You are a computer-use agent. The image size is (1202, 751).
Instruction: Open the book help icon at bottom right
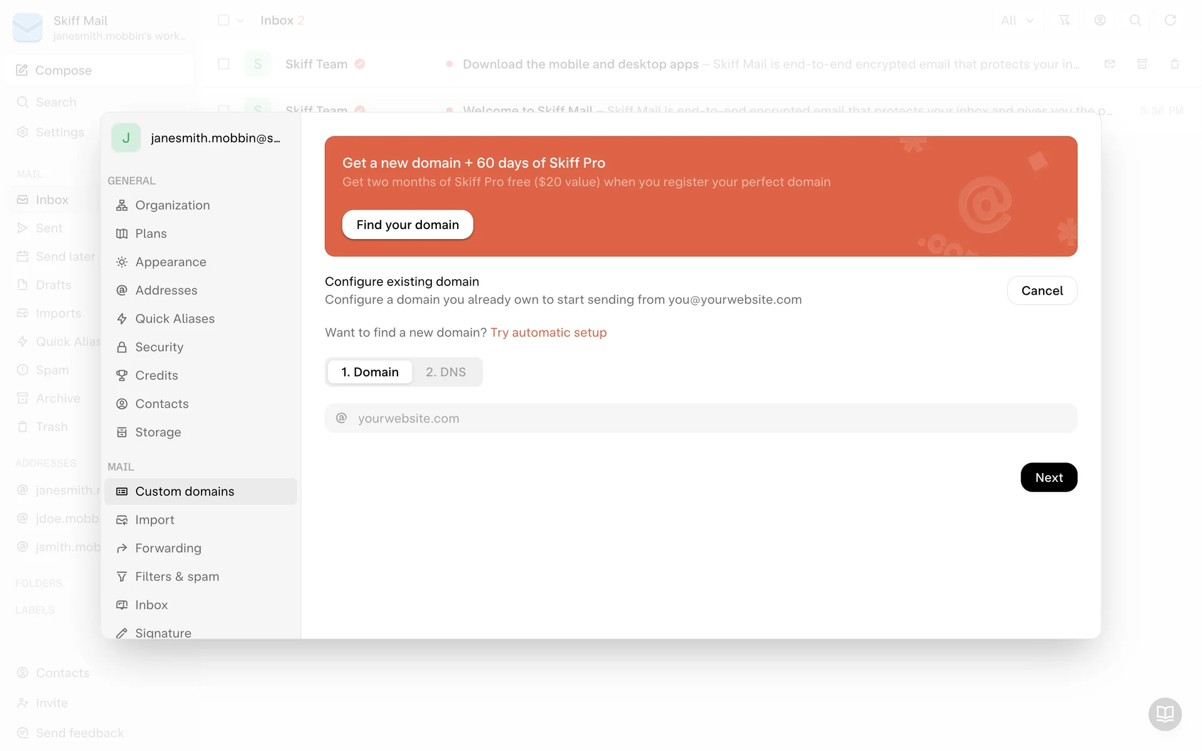[1164, 713]
